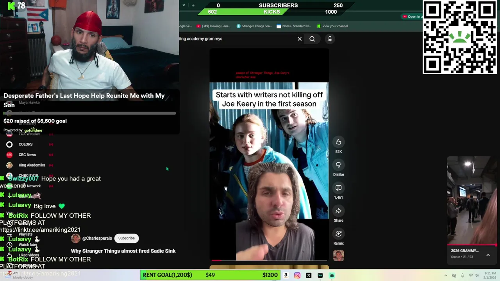500x281 pixels.
Task: Open Instagram from the taskbar
Action: (x=297, y=275)
